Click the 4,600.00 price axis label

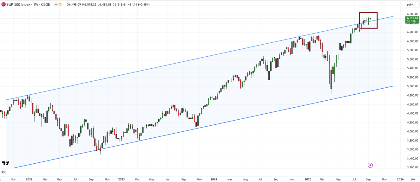click(412, 104)
